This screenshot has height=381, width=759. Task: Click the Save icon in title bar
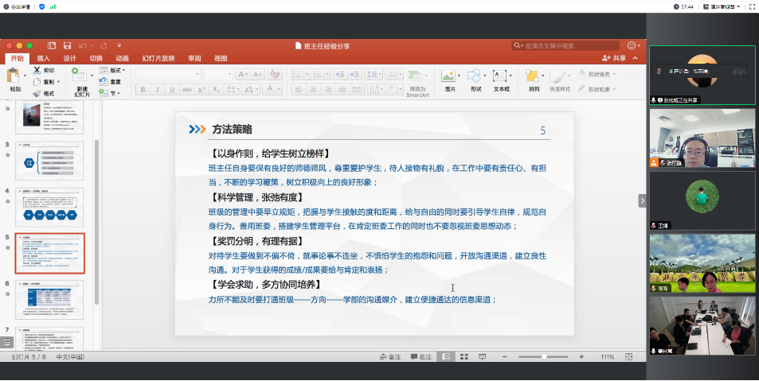click(67, 46)
